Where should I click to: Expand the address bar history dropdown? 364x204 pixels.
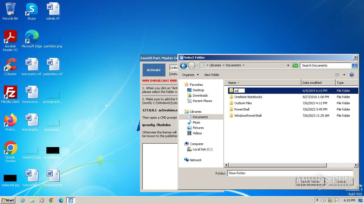pyautogui.click(x=288, y=65)
